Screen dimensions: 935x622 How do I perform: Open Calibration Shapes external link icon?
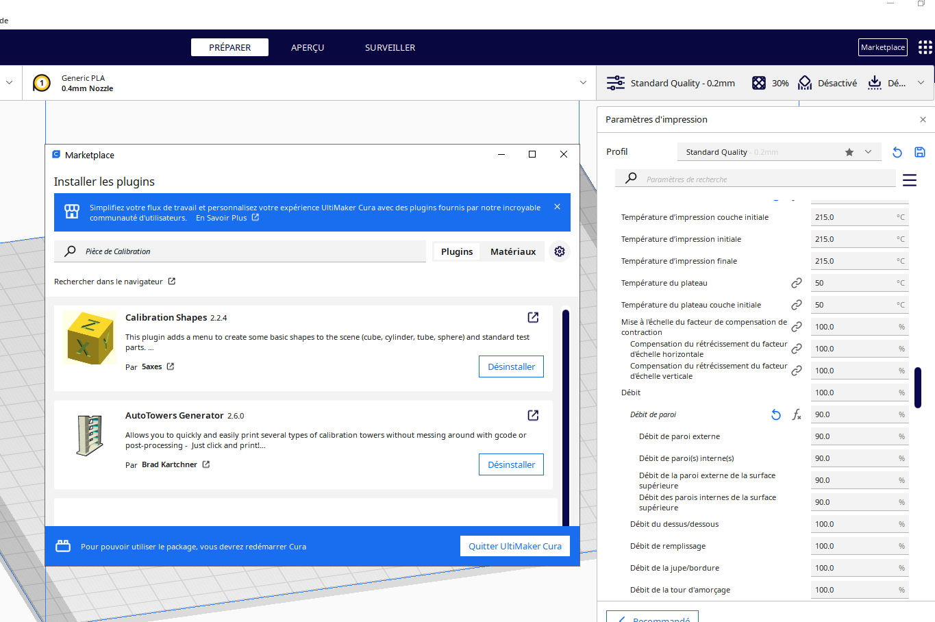coord(533,317)
